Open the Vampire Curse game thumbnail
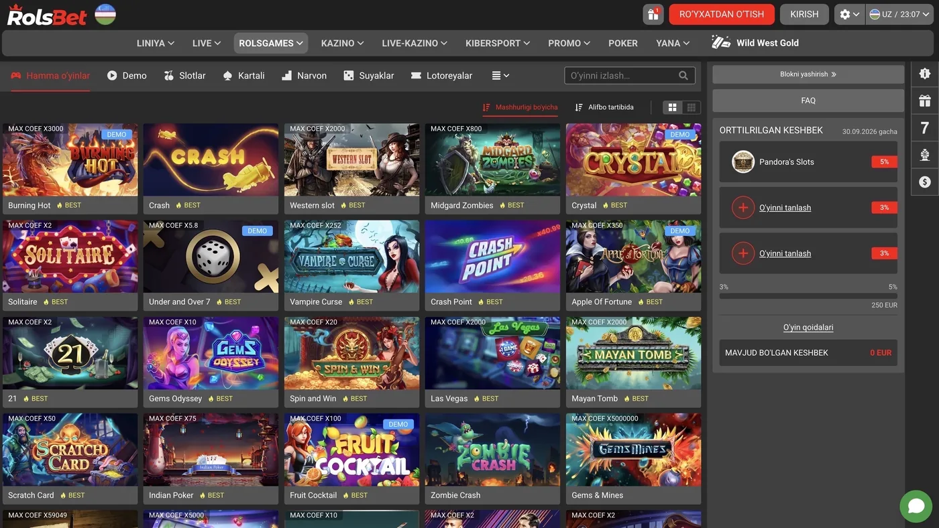The width and height of the screenshot is (939, 528). tap(351, 257)
